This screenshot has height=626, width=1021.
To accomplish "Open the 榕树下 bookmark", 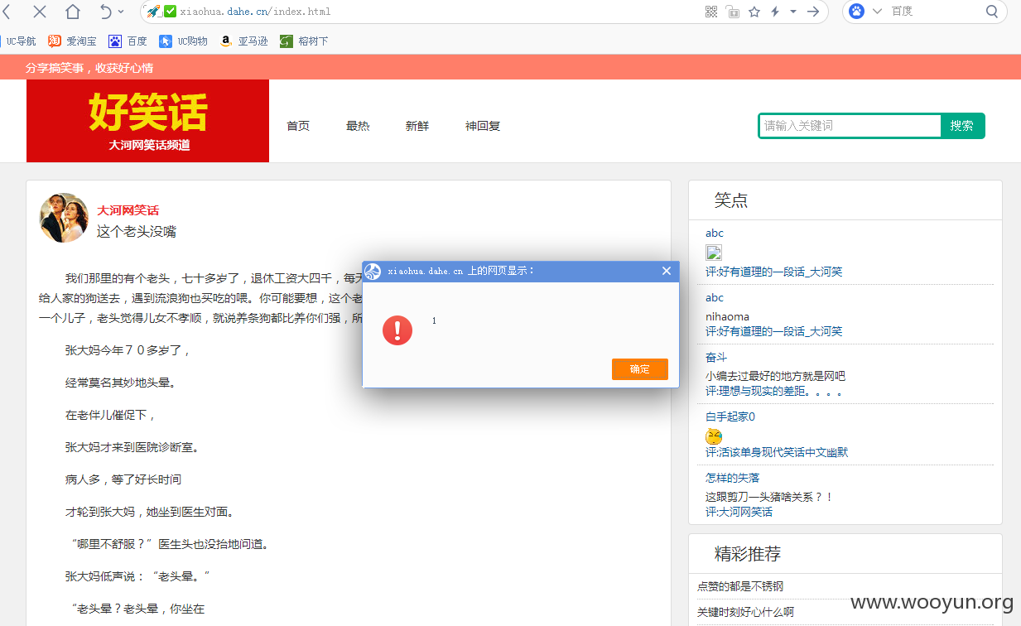I will tap(304, 41).
